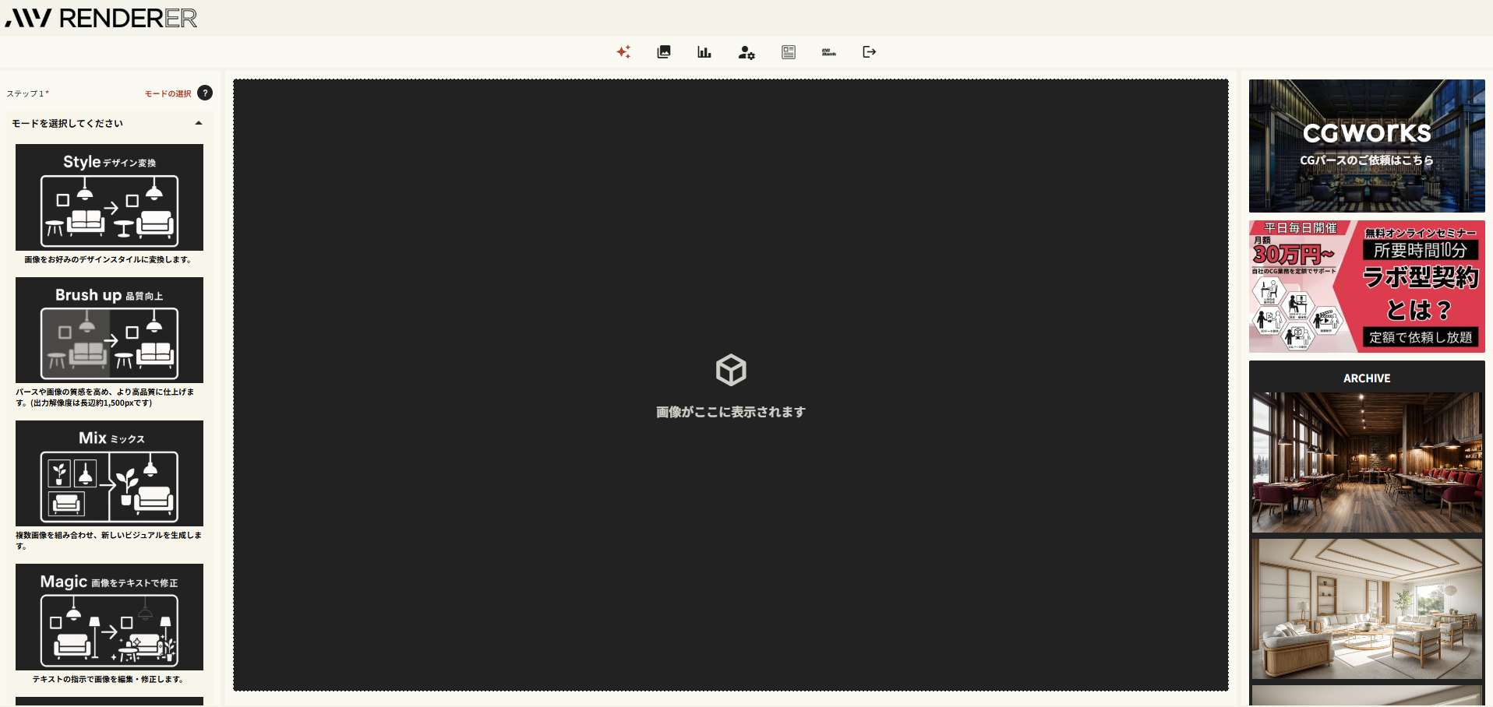This screenshot has width=1493, height=707.
Task: Click the question mark help icon
Action: click(205, 93)
